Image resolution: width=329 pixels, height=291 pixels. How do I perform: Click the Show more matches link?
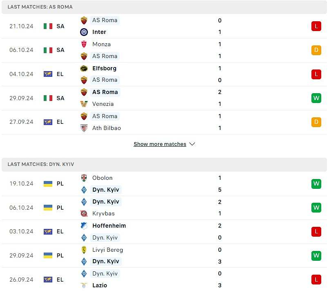tap(160, 144)
